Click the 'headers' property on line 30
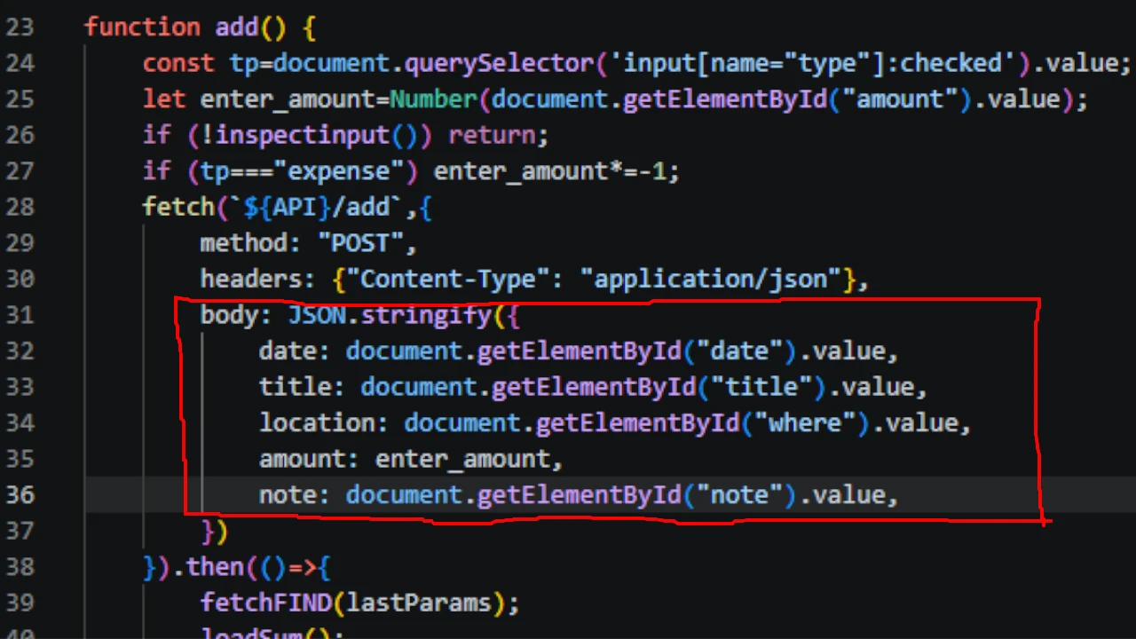1136x639 pixels. (x=252, y=279)
